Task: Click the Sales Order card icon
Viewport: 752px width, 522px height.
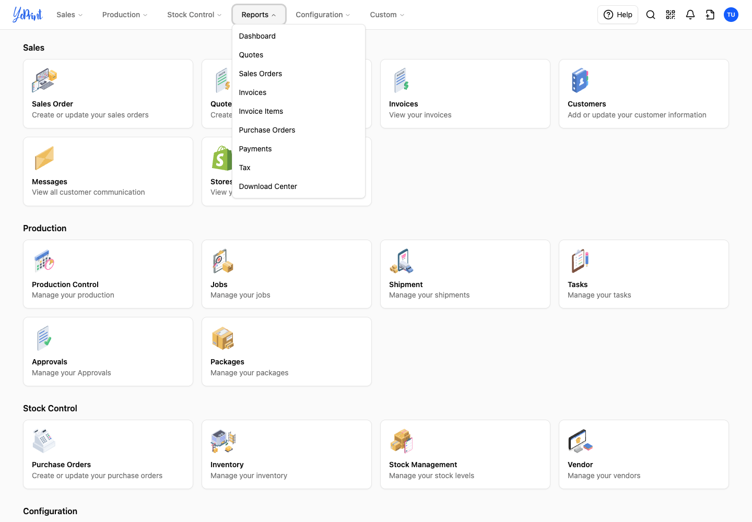Action: pos(44,80)
